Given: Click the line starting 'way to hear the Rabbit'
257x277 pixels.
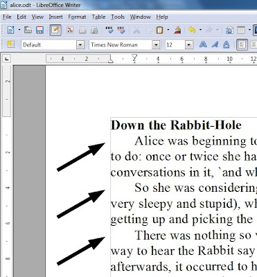Looking at the screenshot, I should 184,251.
